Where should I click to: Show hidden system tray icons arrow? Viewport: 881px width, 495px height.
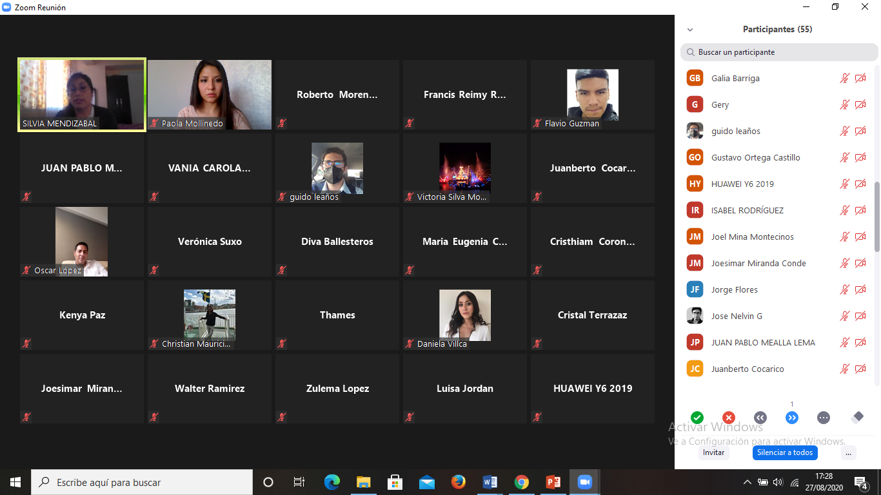747,482
